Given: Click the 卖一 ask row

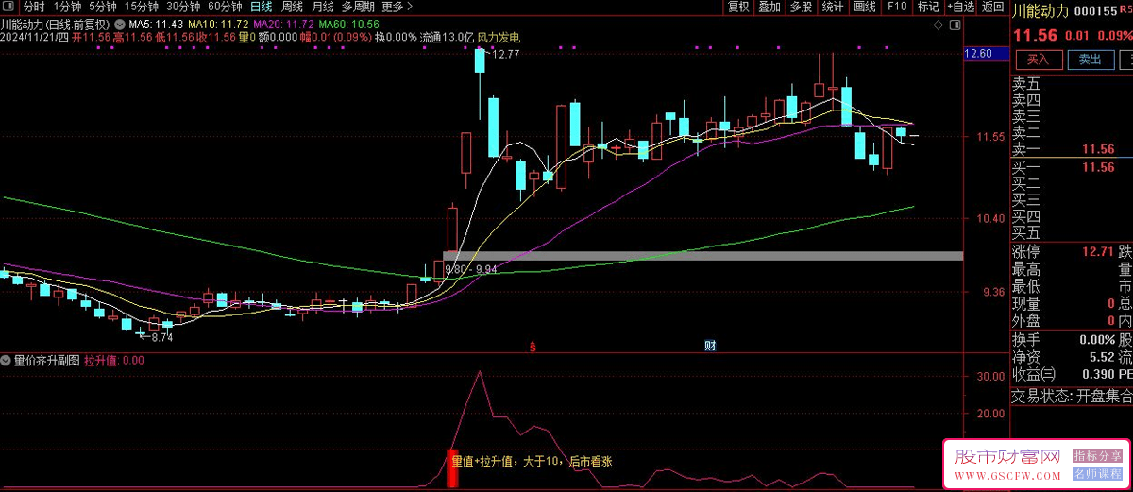Looking at the screenshot, I should tap(1072, 149).
